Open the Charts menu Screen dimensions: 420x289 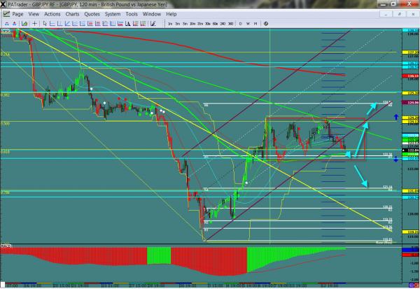pos(72,14)
